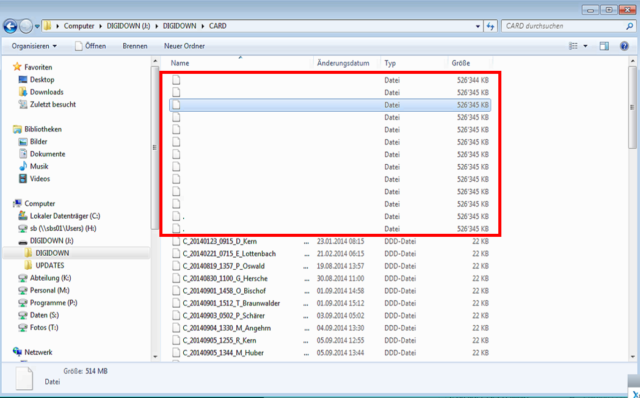Screen dimensions: 640x398
Task: Select the UPDATES folder in sidebar
Action: point(49,266)
